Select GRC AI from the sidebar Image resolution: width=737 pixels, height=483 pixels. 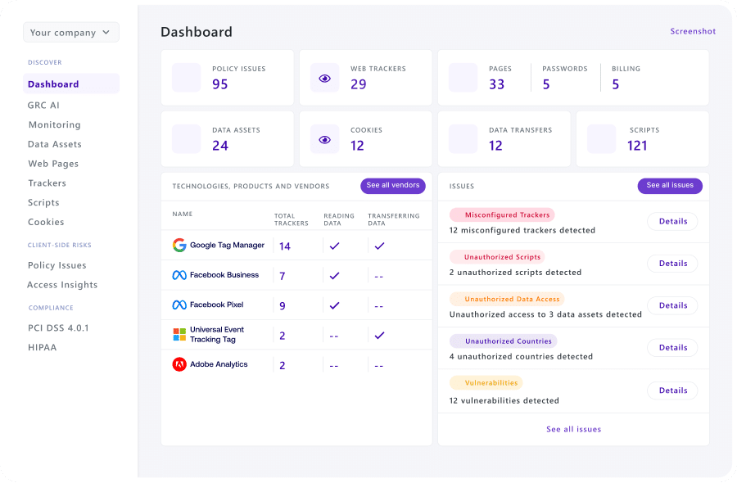[45, 105]
